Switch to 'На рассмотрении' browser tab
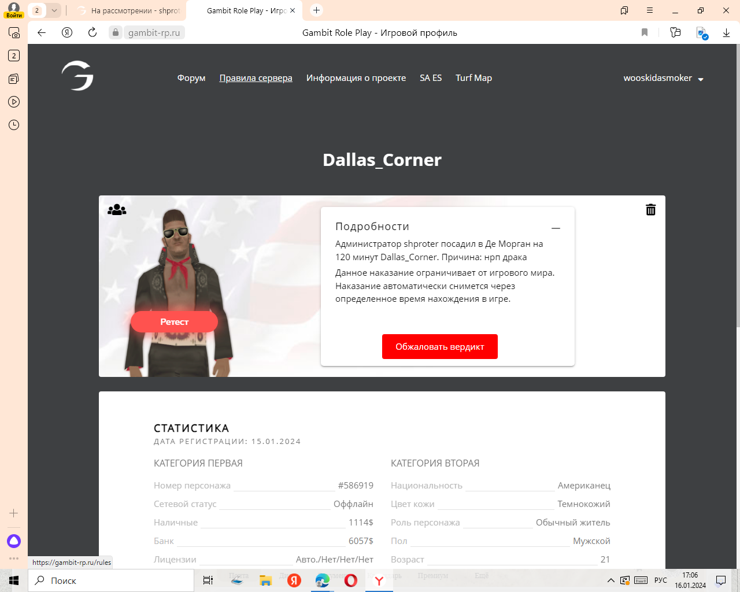740x592 pixels. [130, 10]
